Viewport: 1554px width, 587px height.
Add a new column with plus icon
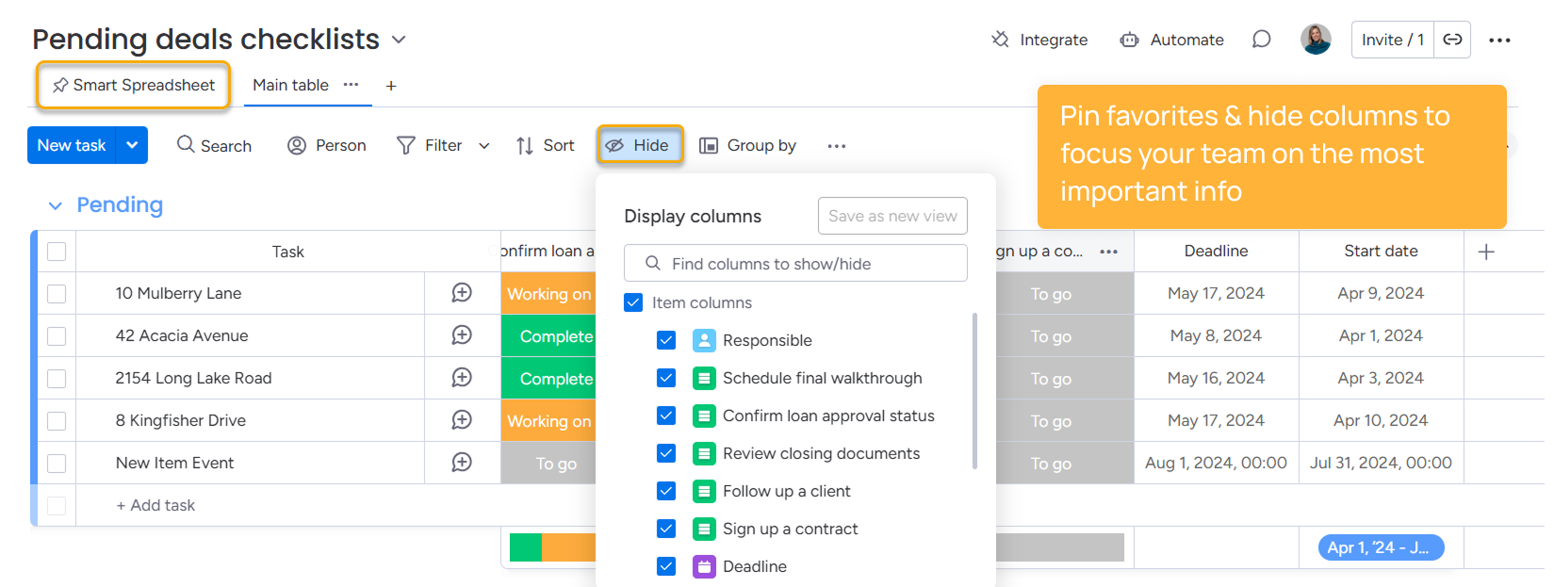1486,252
